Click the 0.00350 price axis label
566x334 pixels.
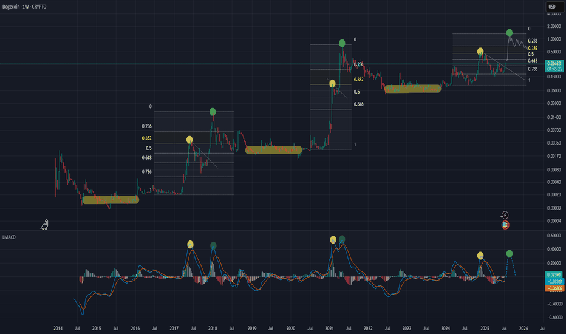554,143
